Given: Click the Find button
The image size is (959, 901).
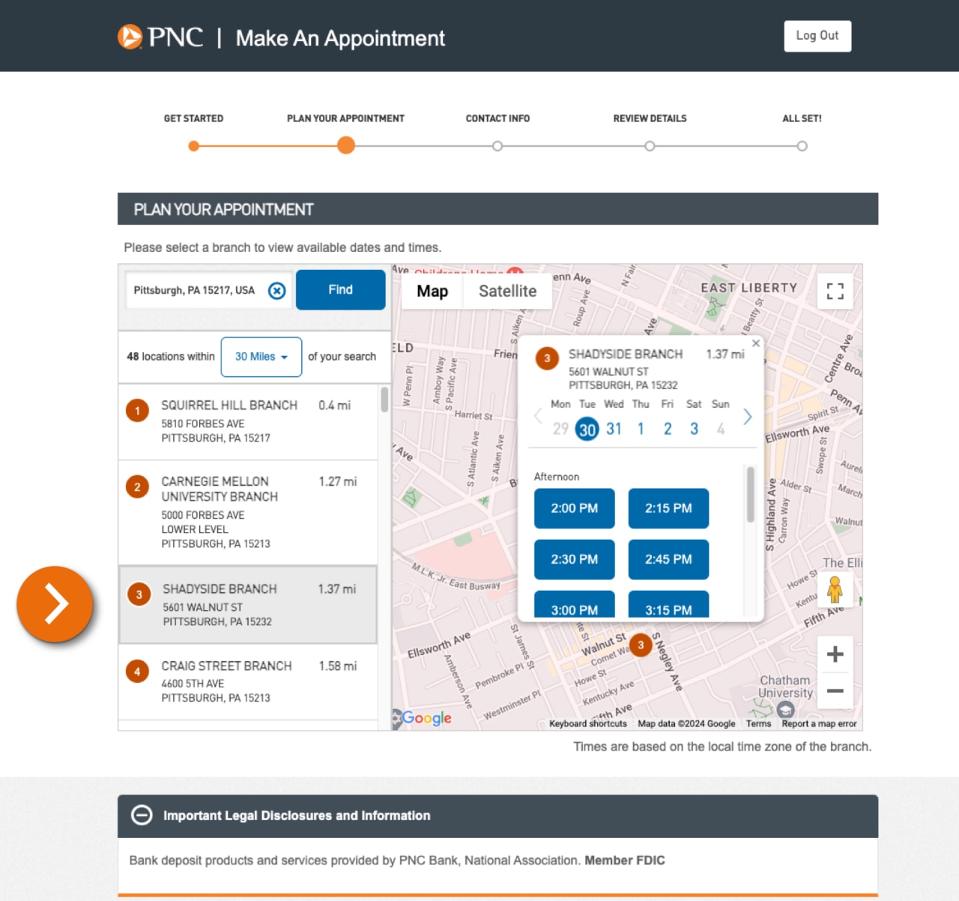Looking at the screenshot, I should click(x=340, y=289).
